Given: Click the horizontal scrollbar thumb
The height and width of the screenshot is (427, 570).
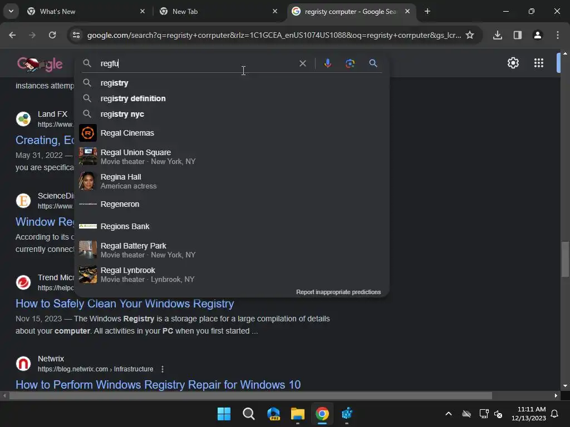Looking at the screenshot, I should pos(250,395).
